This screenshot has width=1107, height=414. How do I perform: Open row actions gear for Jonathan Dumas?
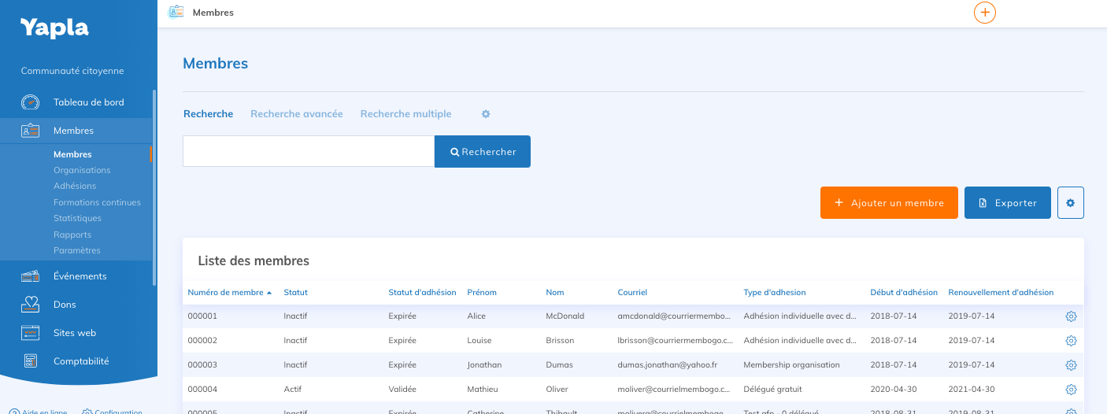click(1071, 365)
